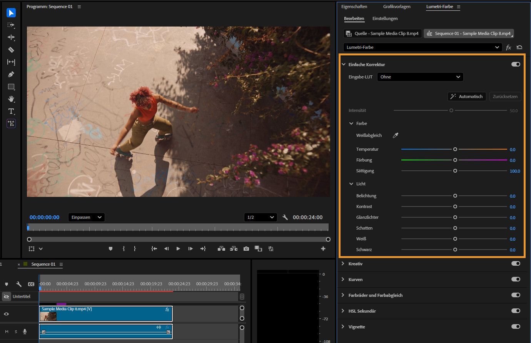Viewport: 531px width, 343px height.
Task: Open the Einpassen zoom level dropdown
Action: [x=86, y=217]
